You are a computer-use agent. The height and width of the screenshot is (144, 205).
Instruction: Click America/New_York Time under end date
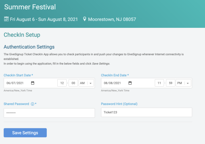point(115,91)
